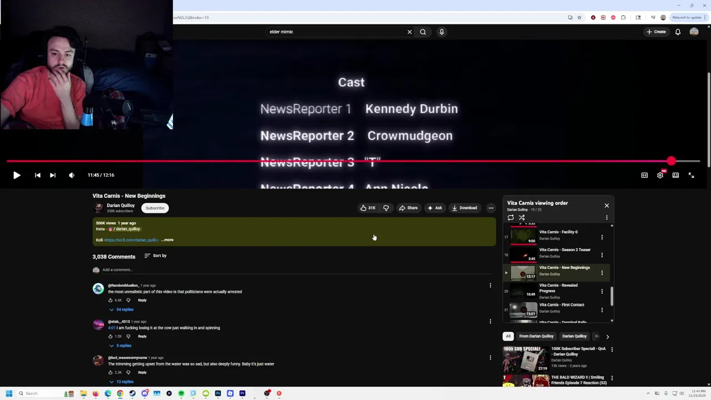This screenshot has height=400, width=711.
Task: Open more actions beside Download
Action: (x=490, y=208)
